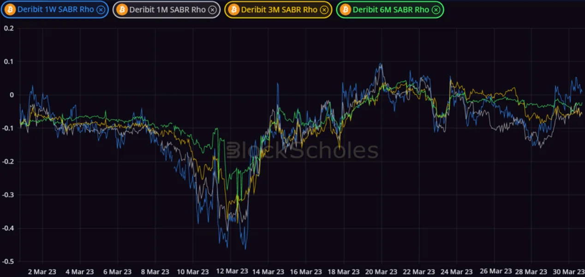Click the 8 Mar 23 date label
Screen dimensions: 585x277
[155, 271]
